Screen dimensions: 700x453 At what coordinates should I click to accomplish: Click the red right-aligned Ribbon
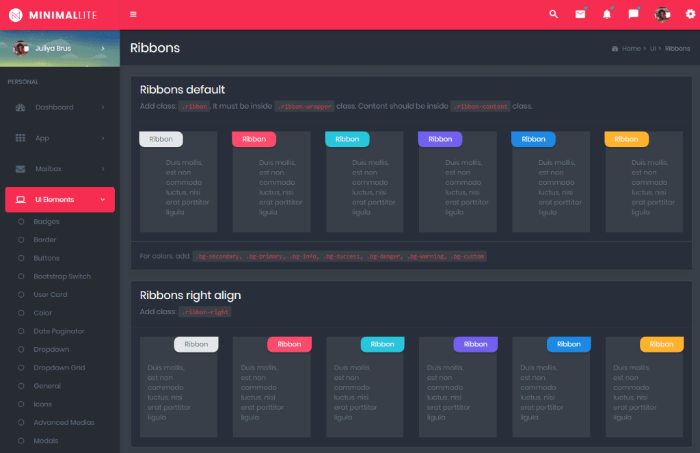[x=289, y=344]
